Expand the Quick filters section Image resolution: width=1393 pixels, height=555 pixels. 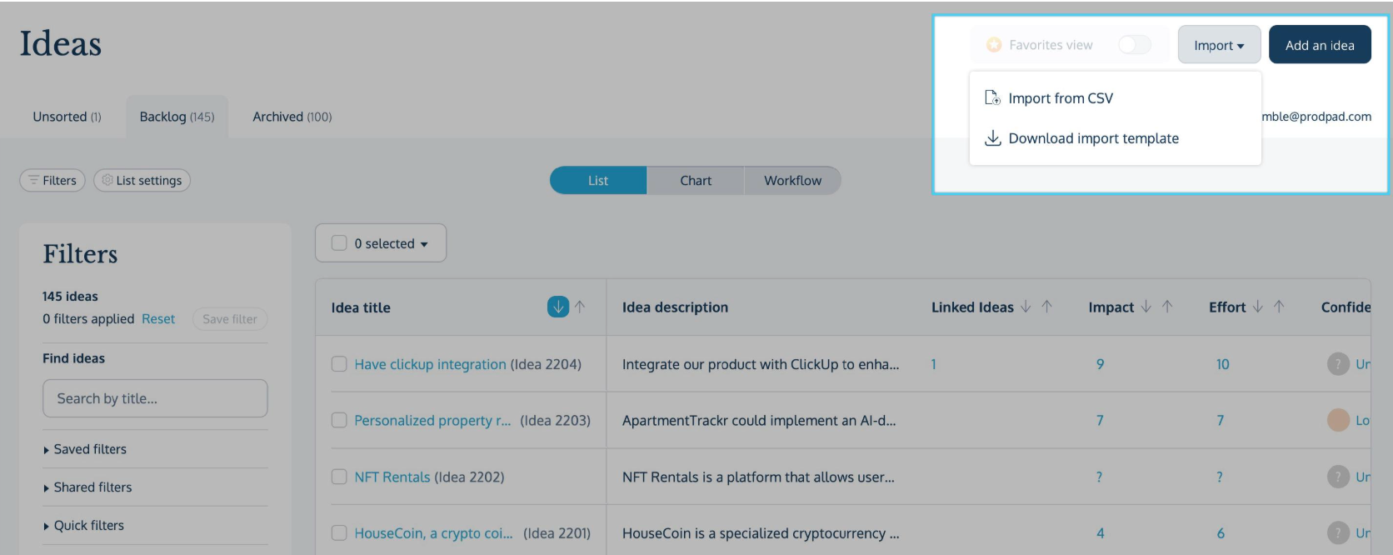point(83,526)
